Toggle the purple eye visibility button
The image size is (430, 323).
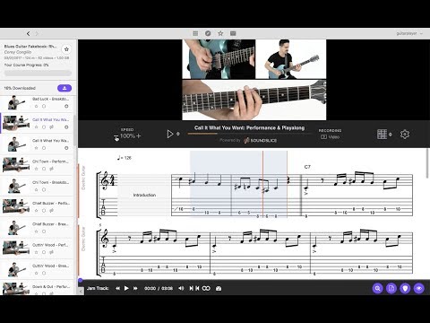419,288
